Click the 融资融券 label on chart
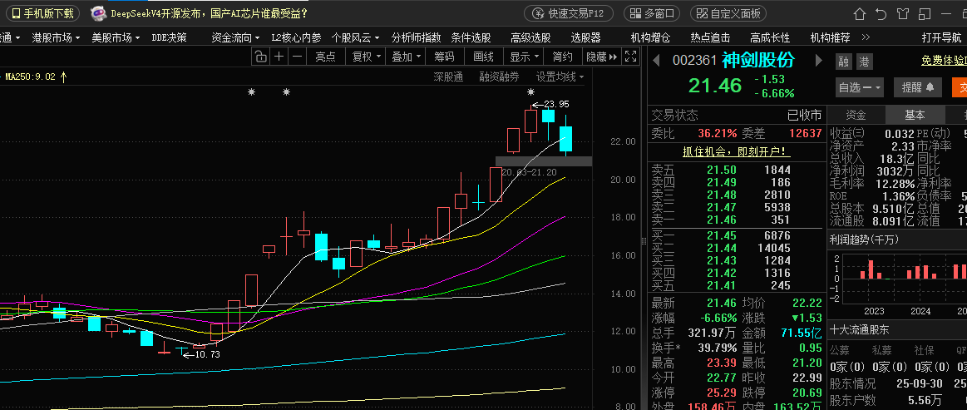The width and height of the screenshot is (967, 410). pos(500,77)
